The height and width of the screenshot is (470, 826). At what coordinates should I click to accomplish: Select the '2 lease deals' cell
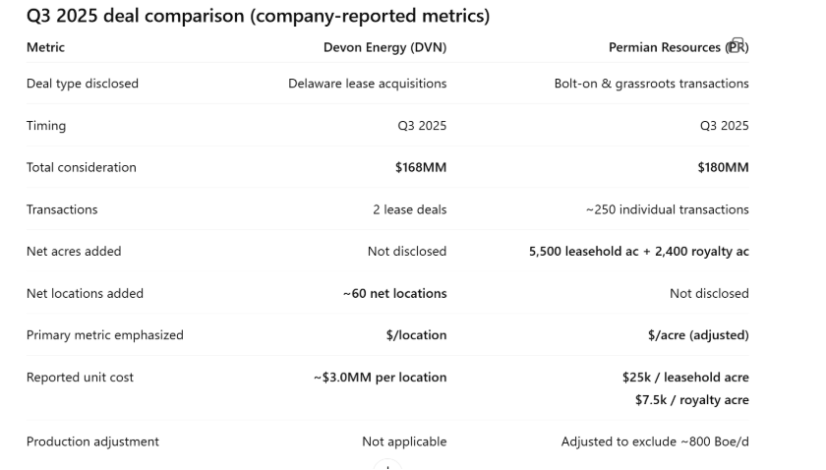[410, 209]
